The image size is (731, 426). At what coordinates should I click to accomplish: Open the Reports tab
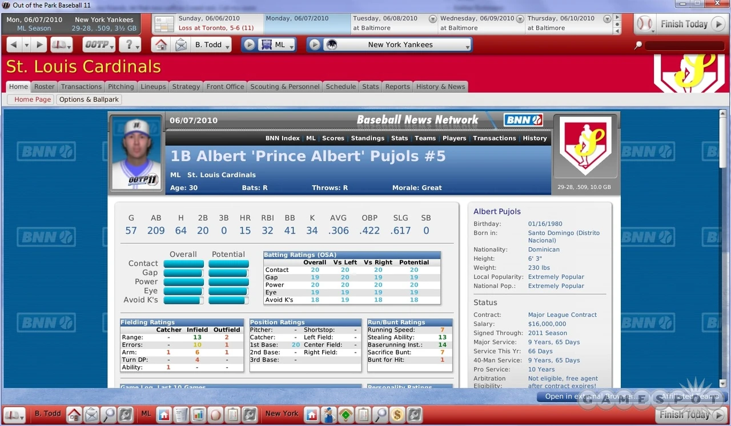(x=397, y=87)
